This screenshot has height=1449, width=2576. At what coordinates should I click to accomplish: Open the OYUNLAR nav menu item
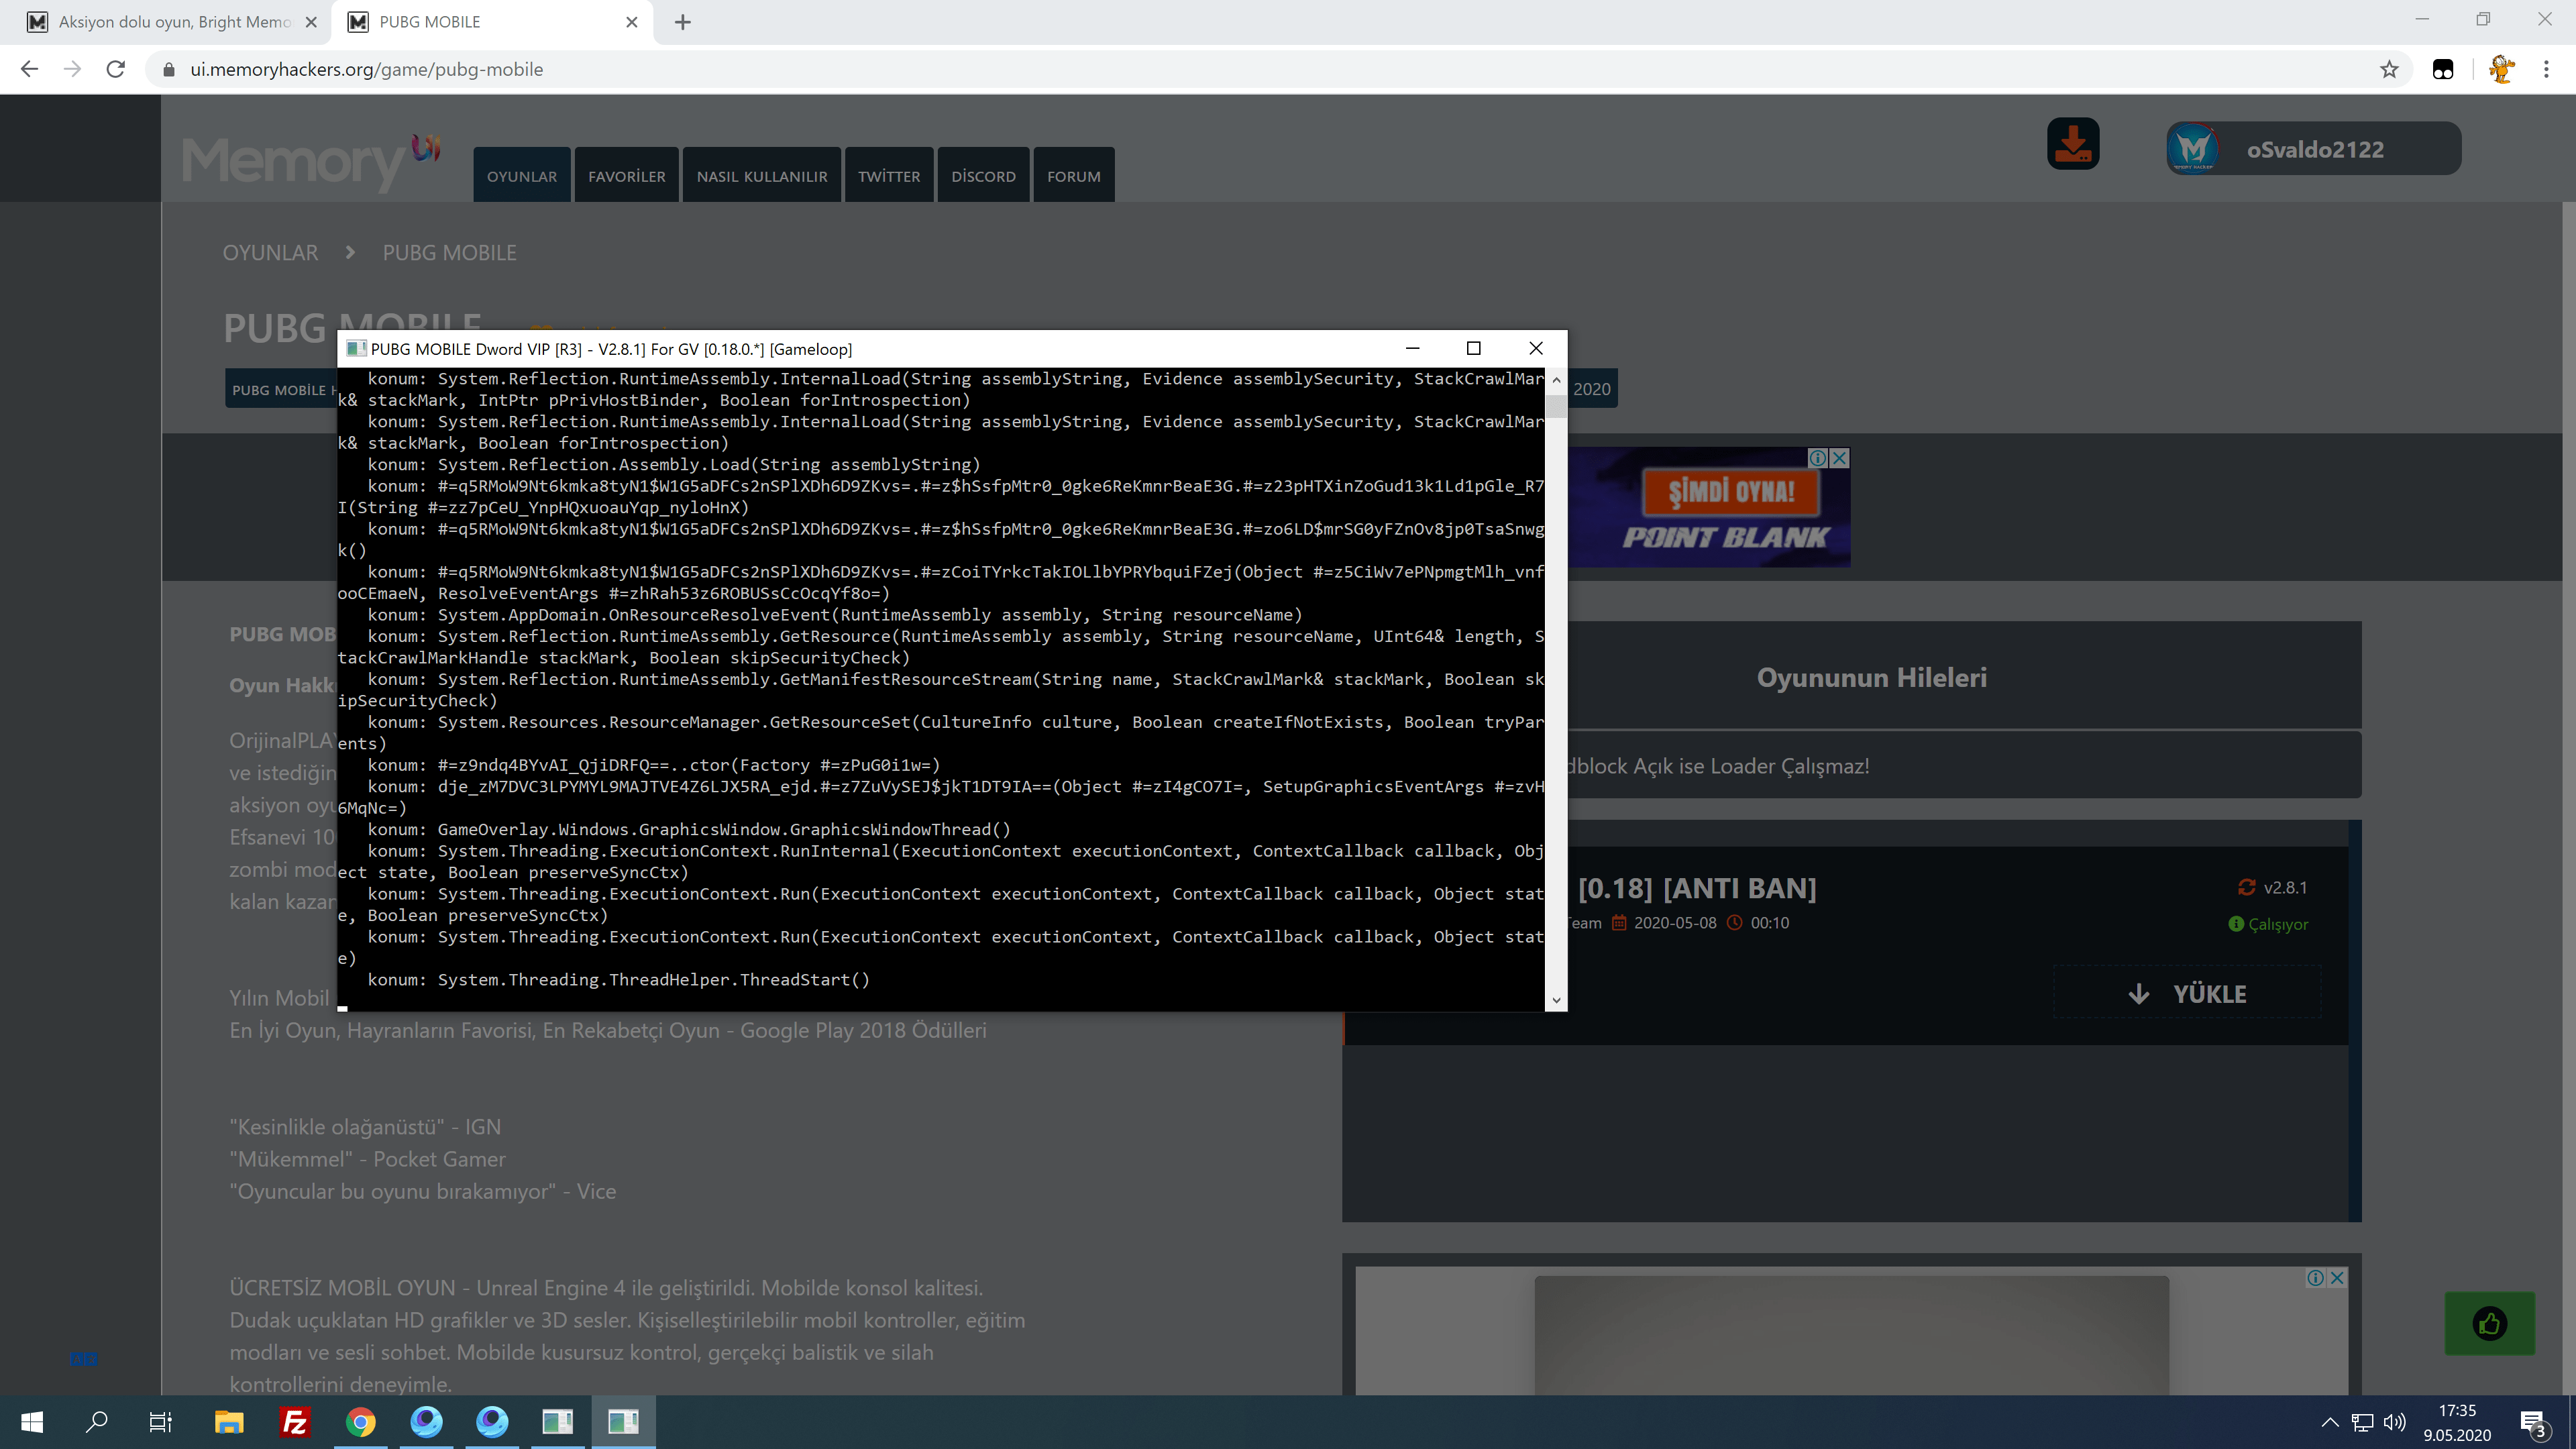[x=522, y=175]
